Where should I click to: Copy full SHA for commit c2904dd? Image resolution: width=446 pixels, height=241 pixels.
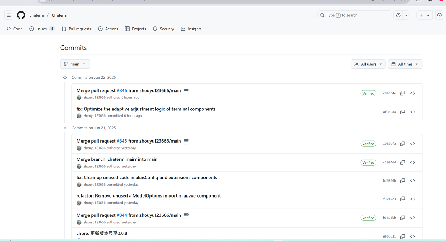(402, 162)
